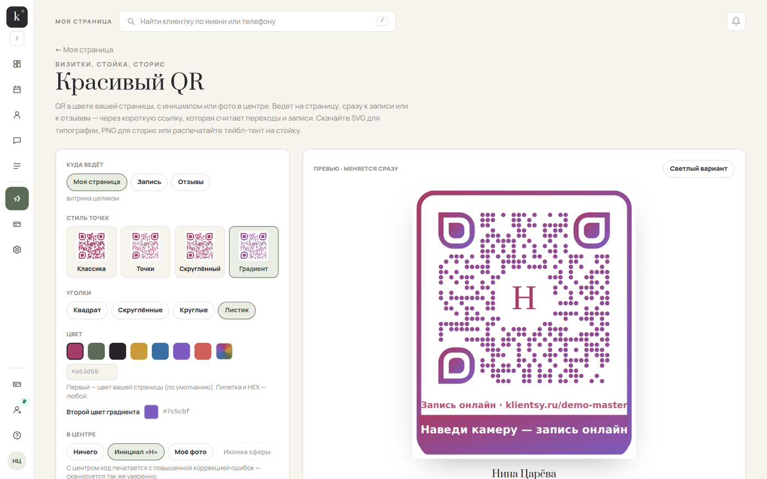767x479 pixels.
Task: Set center to "Ничего"
Action: pos(85,452)
